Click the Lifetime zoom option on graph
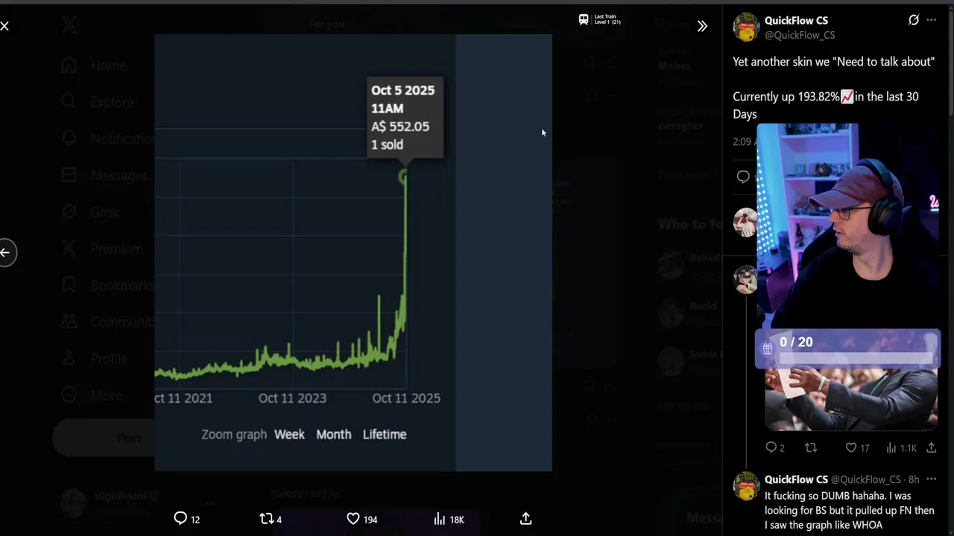Image resolution: width=954 pixels, height=536 pixels. tap(385, 434)
